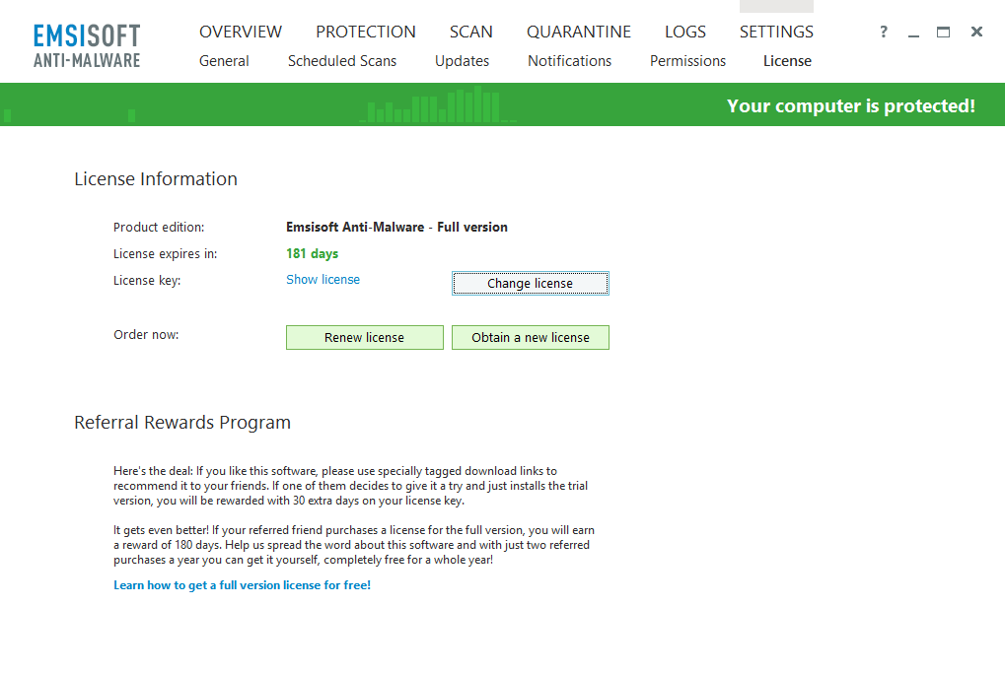Open Notifications settings sub-tab

(x=570, y=61)
